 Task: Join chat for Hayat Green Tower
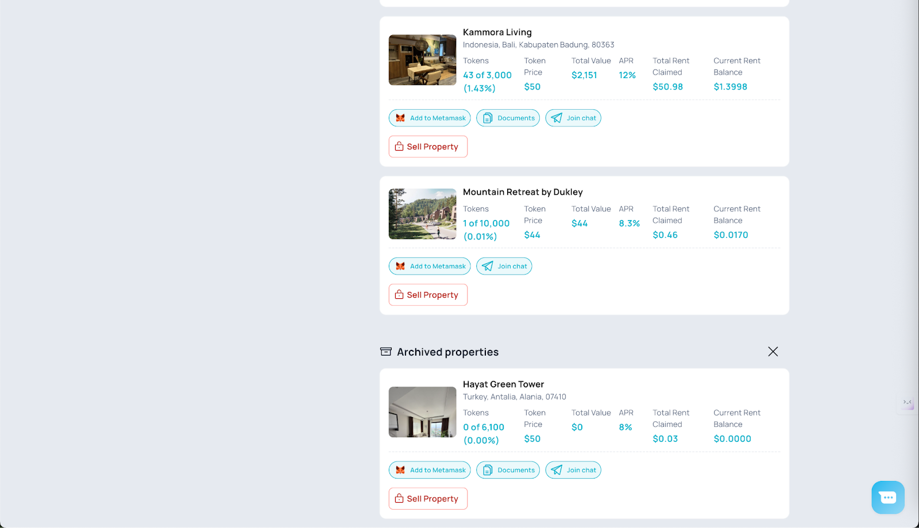(x=573, y=470)
